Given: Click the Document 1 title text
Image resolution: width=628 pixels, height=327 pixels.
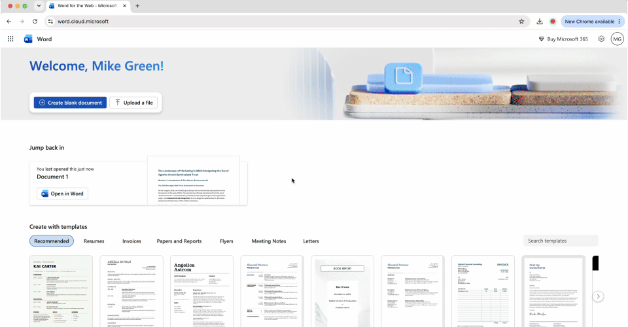Looking at the screenshot, I should coord(52,177).
